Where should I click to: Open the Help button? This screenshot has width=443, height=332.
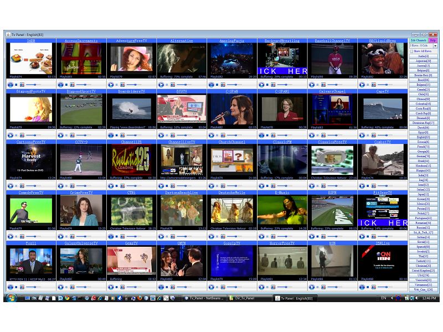point(433,40)
